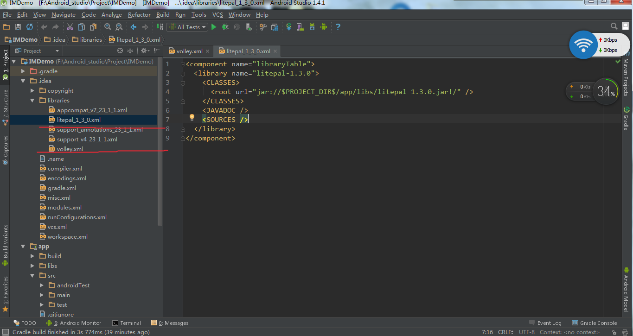Click Collapse All icon in Project panel

pyautogui.click(x=130, y=51)
